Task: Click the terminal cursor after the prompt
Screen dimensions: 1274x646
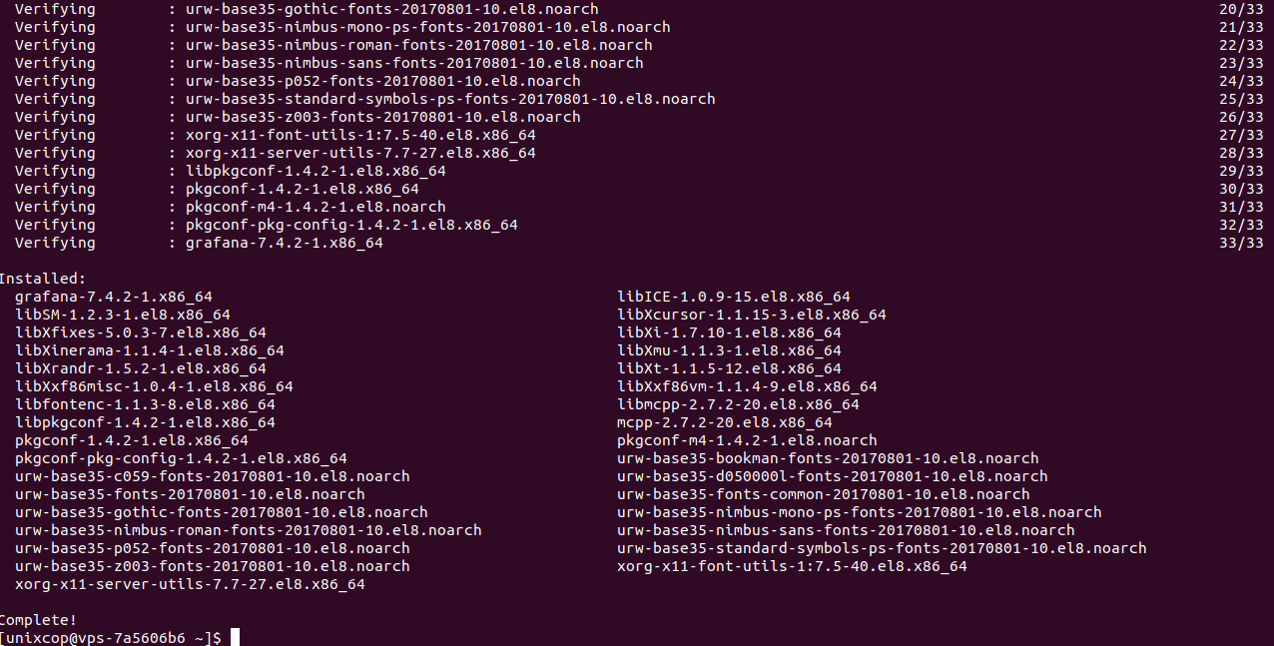Action: coord(236,638)
